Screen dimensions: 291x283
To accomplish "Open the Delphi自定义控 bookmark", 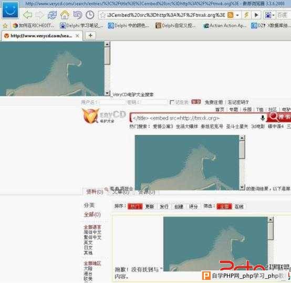I will tap(175, 26).
